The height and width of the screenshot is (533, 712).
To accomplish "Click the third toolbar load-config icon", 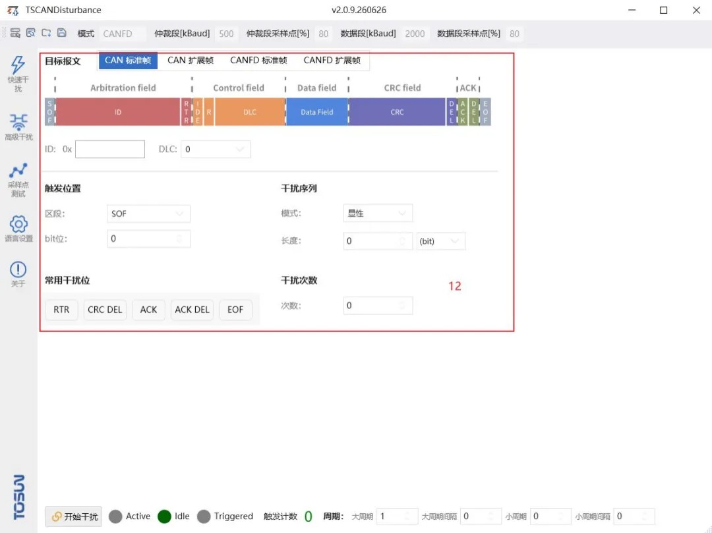I will pos(46,33).
